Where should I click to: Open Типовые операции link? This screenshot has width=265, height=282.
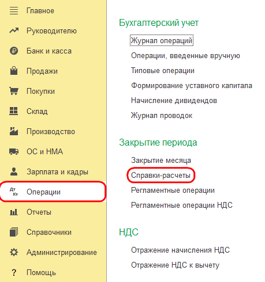163,71
